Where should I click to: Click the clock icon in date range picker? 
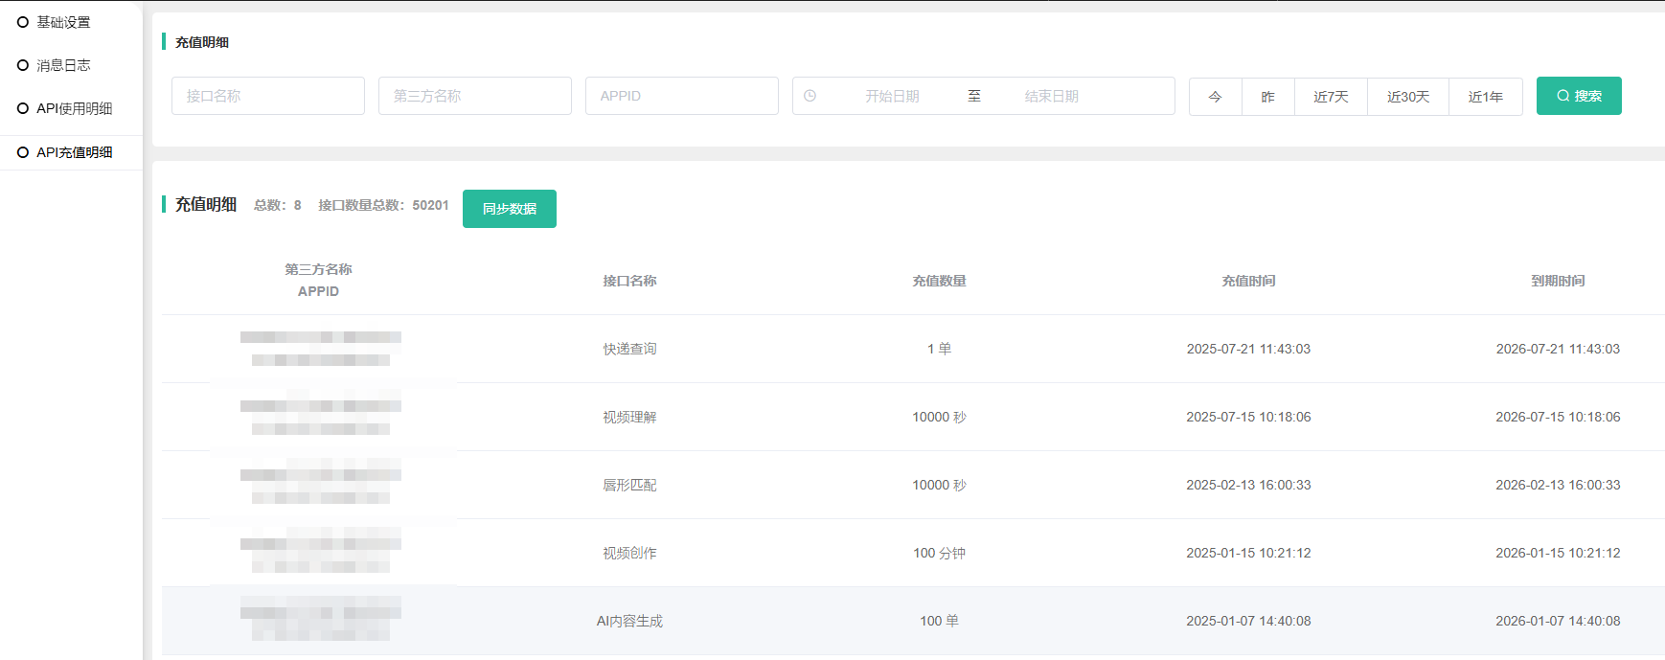click(x=810, y=96)
